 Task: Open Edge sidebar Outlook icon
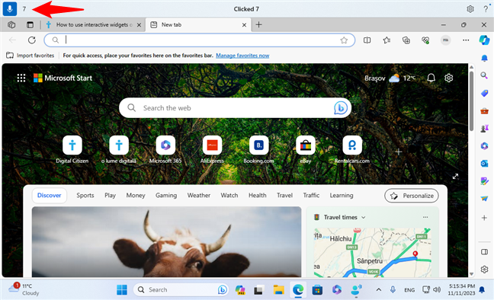tap(484, 164)
